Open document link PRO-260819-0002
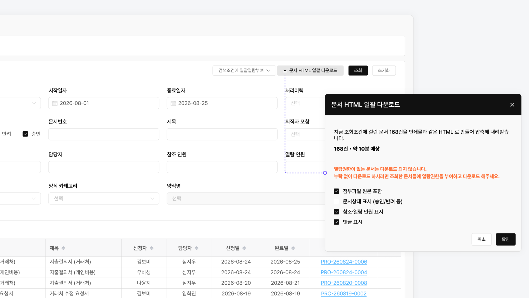This screenshot has height=298, width=529. tap(344, 294)
